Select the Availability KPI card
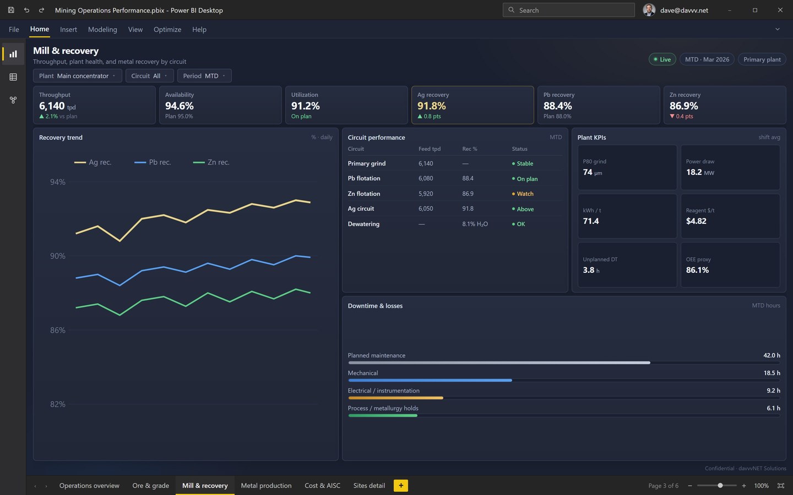Screen dimensions: 793x495 pos(220,105)
